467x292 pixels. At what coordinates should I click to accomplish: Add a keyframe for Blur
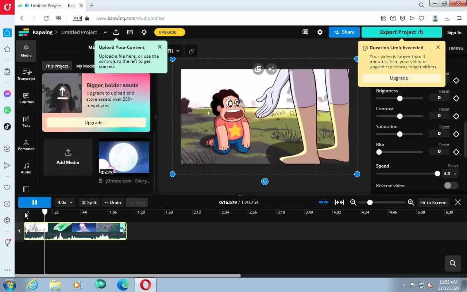pyautogui.click(x=456, y=152)
